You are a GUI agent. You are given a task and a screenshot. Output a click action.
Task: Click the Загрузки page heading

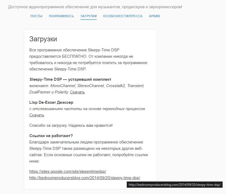[43, 39]
